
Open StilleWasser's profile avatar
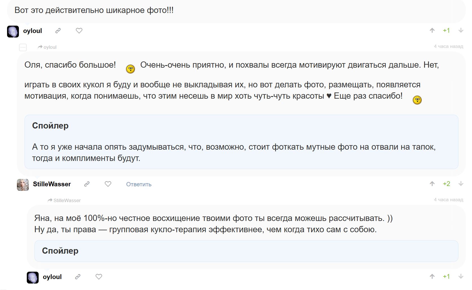point(23,185)
